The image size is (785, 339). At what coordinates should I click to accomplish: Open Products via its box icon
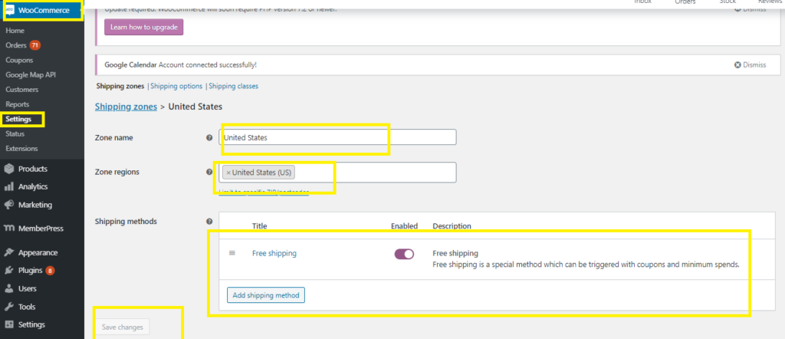[x=9, y=169]
